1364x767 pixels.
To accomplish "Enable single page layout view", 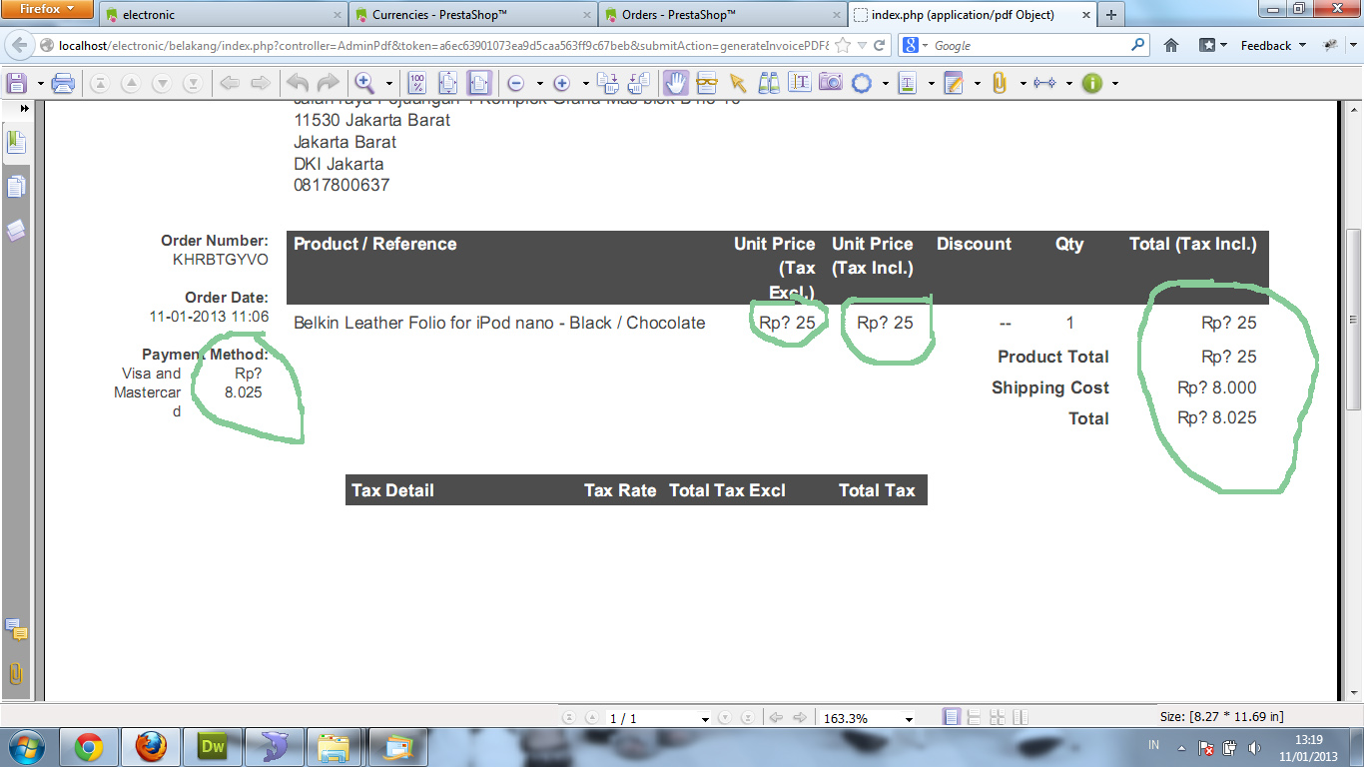I will pos(952,717).
